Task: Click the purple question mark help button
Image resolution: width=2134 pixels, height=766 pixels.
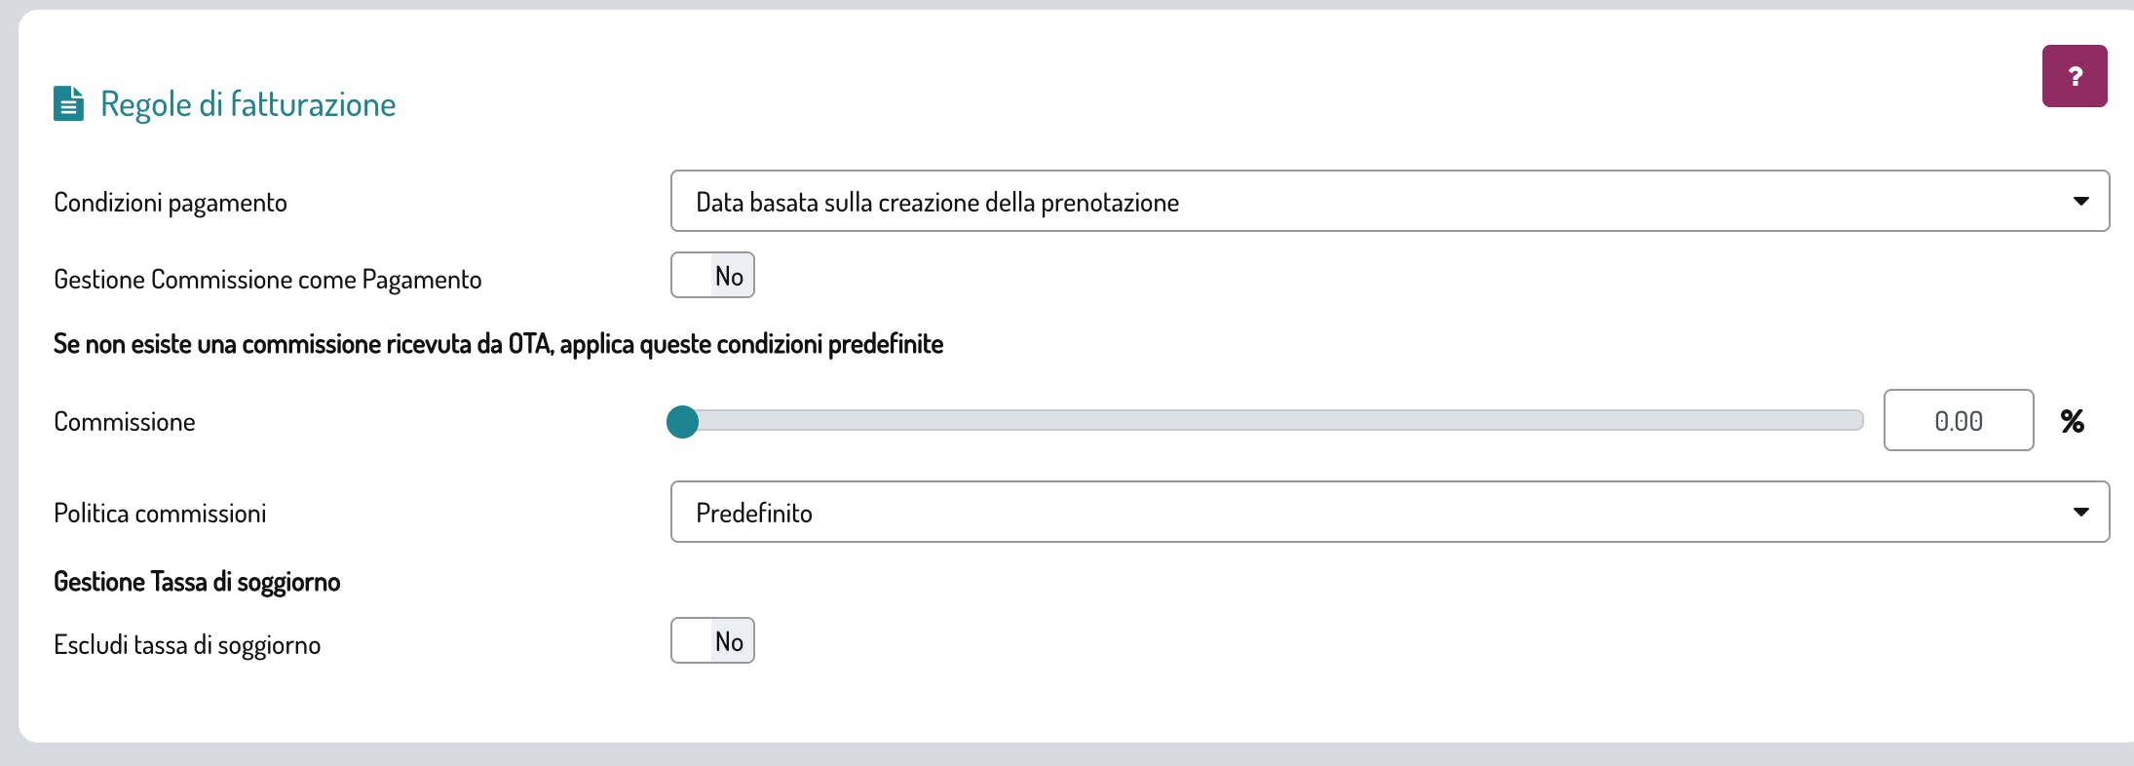Action: tap(2074, 76)
